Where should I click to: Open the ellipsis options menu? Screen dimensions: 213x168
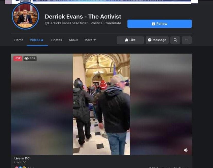click(187, 40)
